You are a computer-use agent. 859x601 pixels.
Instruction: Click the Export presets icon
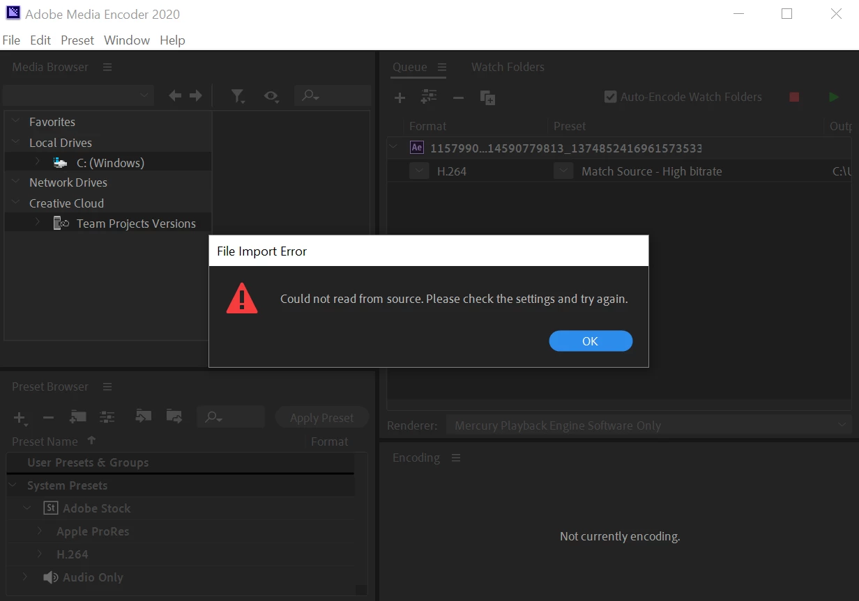click(174, 416)
